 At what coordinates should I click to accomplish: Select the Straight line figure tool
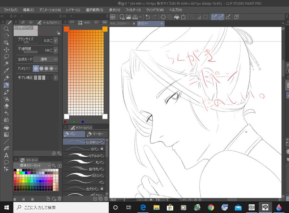(x=6, y=142)
